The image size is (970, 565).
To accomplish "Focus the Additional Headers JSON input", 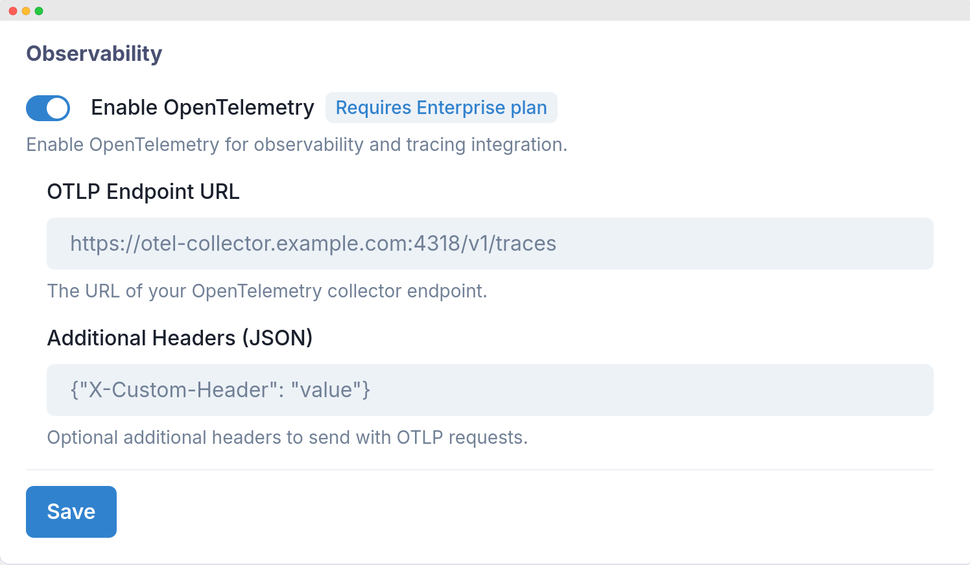I will click(490, 389).
